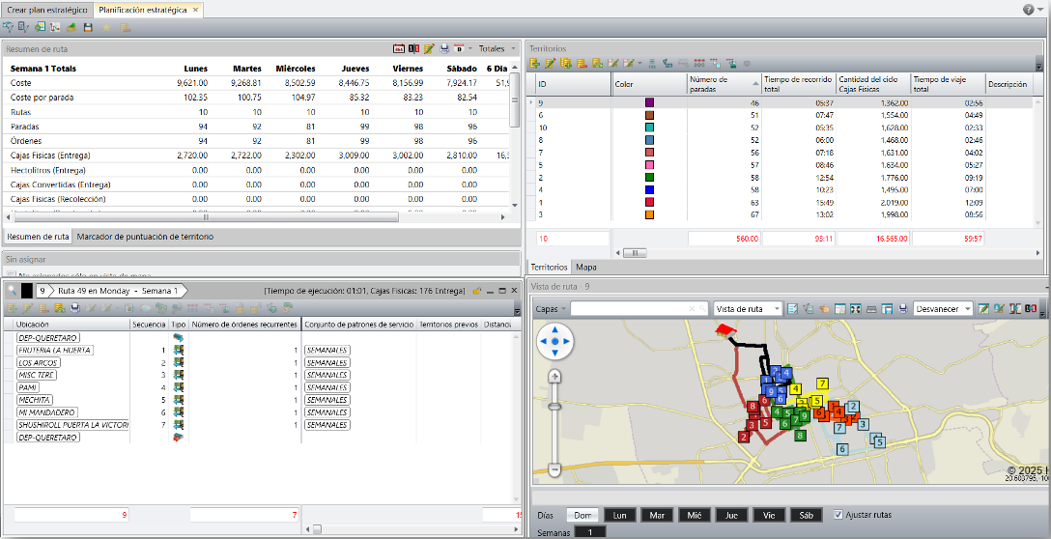Click the red dots grid icon in Territorios toolbar

click(699, 63)
